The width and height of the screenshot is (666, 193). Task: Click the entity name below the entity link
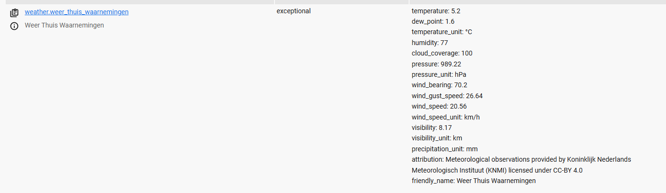(64, 25)
